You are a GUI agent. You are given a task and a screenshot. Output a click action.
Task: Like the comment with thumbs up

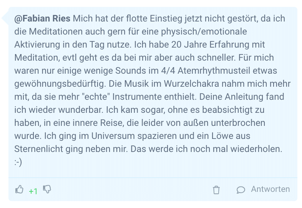click(x=19, y=189)
